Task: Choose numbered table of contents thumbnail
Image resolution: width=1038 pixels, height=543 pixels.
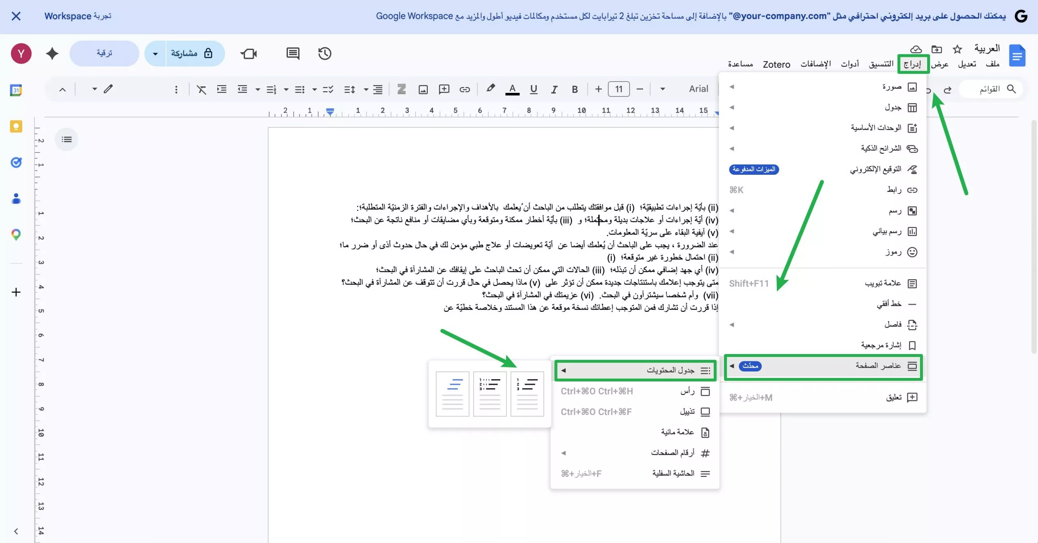Action: [x=527, y=393]
